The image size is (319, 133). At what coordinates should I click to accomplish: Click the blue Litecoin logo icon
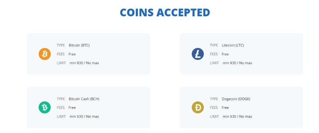[197, 54]
